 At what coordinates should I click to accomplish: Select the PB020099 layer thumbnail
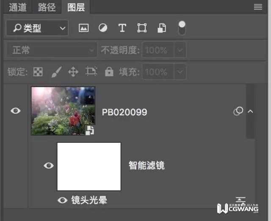(63, 111)
